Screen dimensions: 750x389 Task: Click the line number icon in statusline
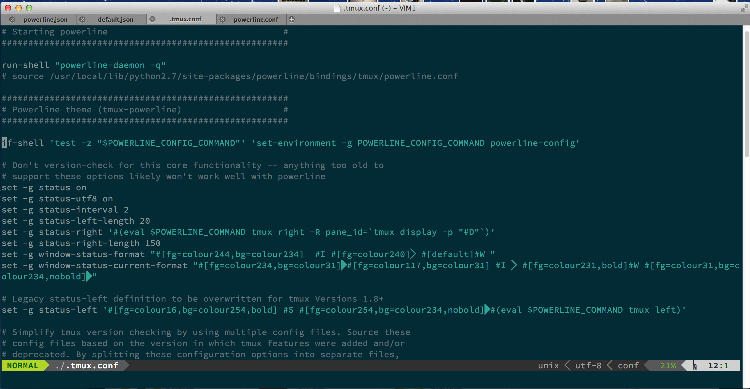(694, 365)
